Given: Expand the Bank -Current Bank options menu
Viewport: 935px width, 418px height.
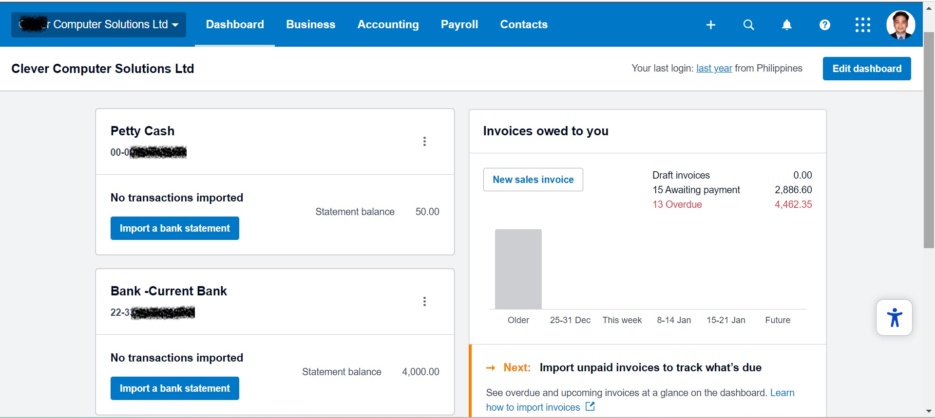Looking at the screenshot, I should (x=425, y=301).
